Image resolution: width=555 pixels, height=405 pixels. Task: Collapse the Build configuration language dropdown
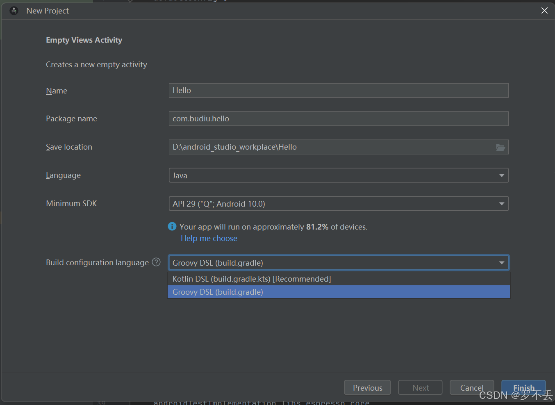(502, 263)
